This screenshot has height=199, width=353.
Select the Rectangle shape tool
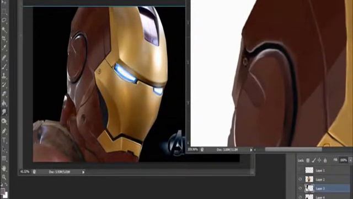pos(4,159)
